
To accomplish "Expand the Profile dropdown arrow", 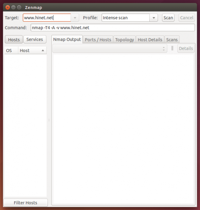I will click(x=154, y=18).
